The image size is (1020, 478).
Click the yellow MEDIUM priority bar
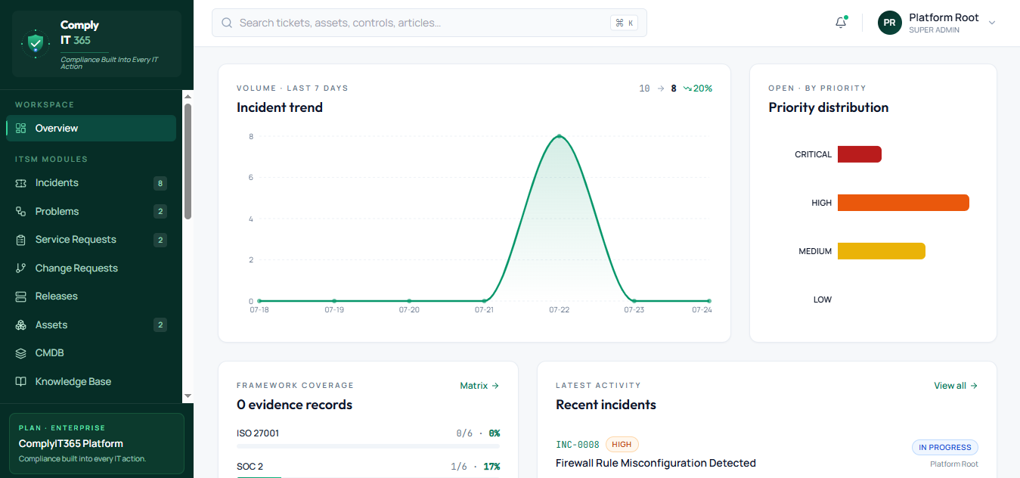(882, 251)
